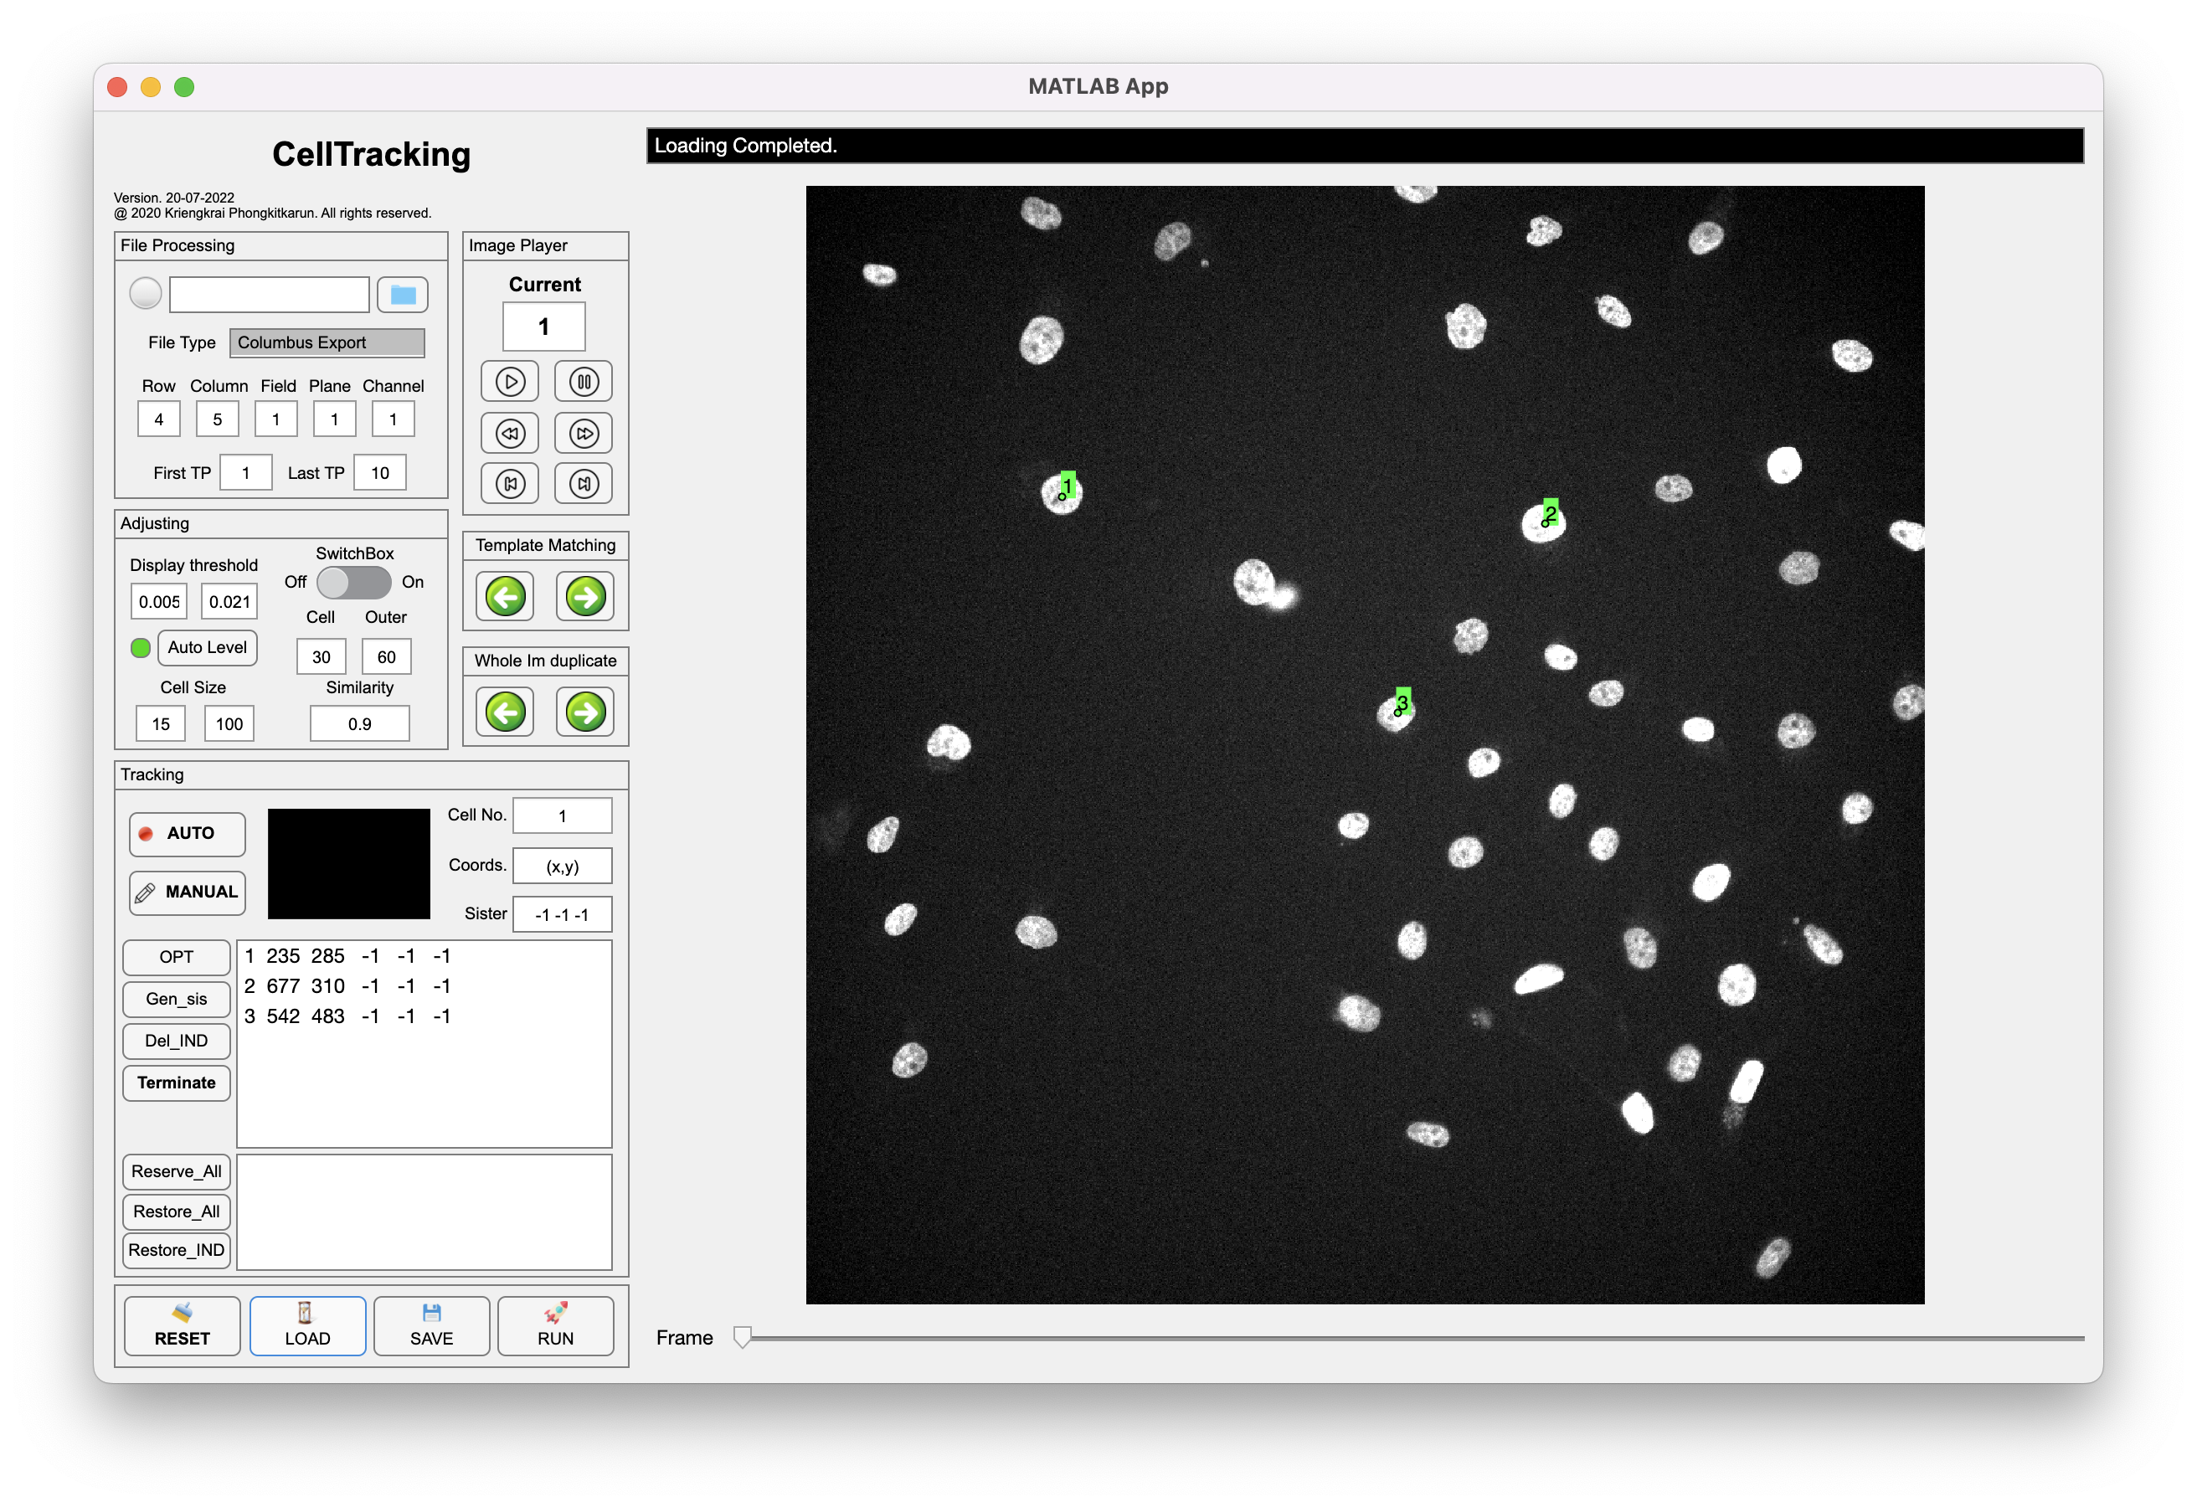
Task: Click the Frame slider handle
Action: [743, 1337]
